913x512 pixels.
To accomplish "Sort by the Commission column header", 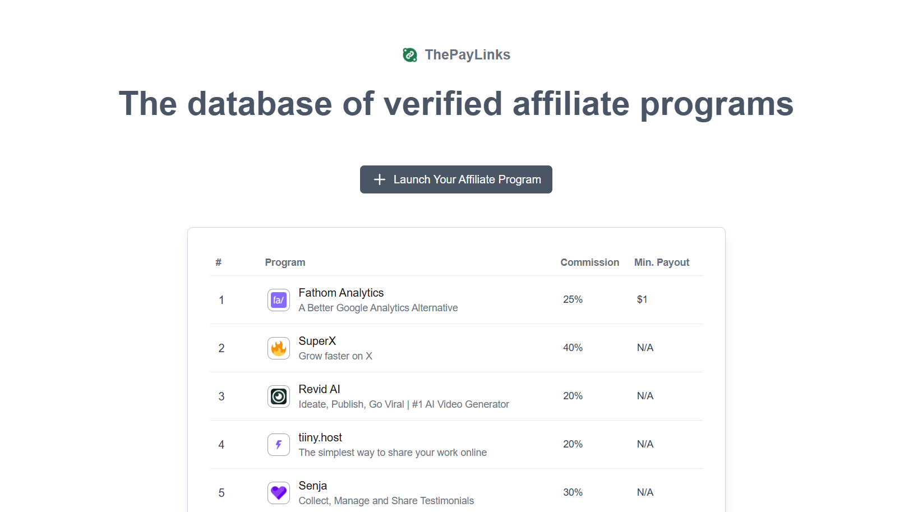I will 589,262.
